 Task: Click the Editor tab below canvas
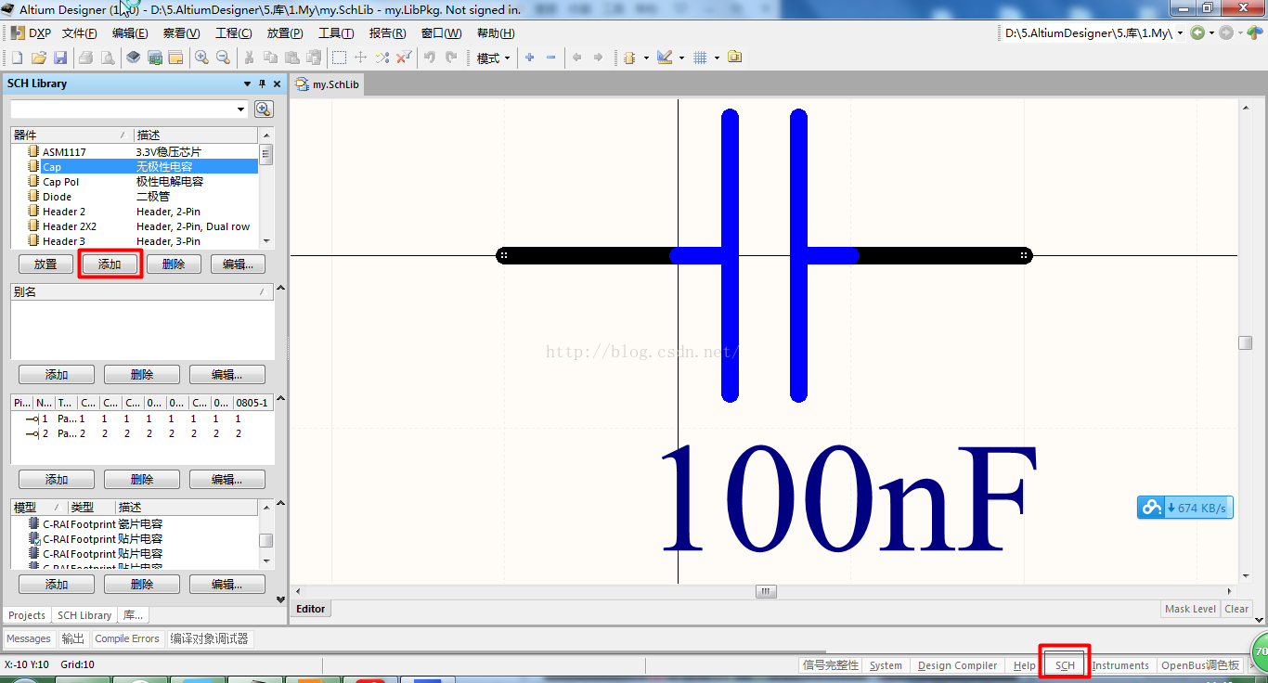(310, 609)
